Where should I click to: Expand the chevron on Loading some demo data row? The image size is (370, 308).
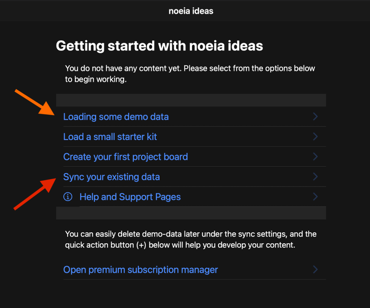[x=315, y=117]
